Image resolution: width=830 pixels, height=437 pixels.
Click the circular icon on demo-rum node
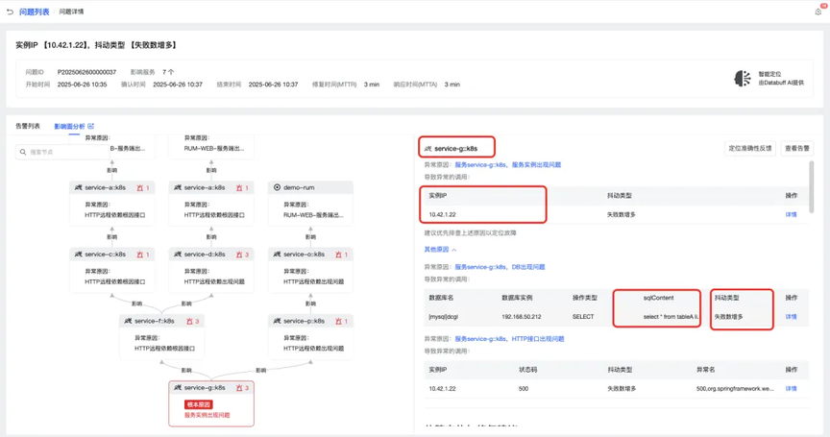click(277, 187)
